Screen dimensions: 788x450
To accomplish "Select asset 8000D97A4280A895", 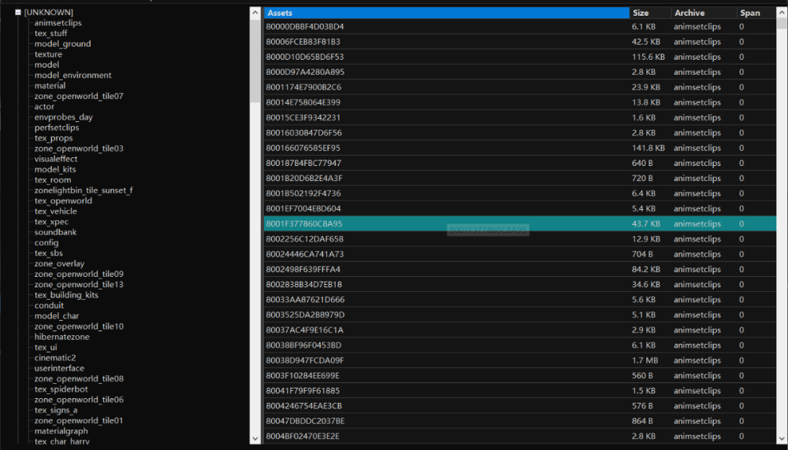I will pyautogui.click(x=520, y=72).
